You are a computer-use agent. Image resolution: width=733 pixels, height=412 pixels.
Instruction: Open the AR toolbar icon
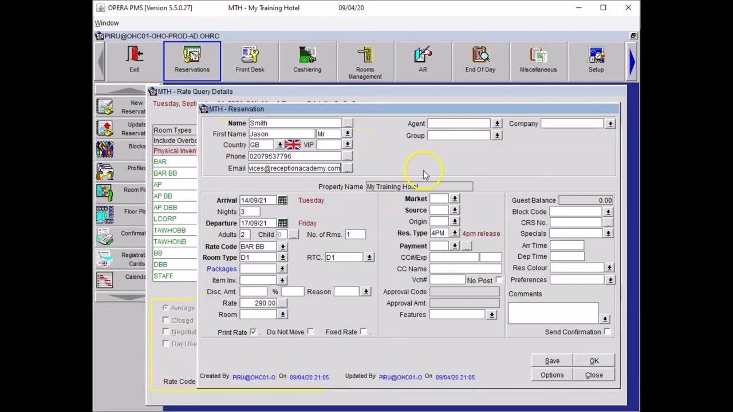(x=423, y=60)
